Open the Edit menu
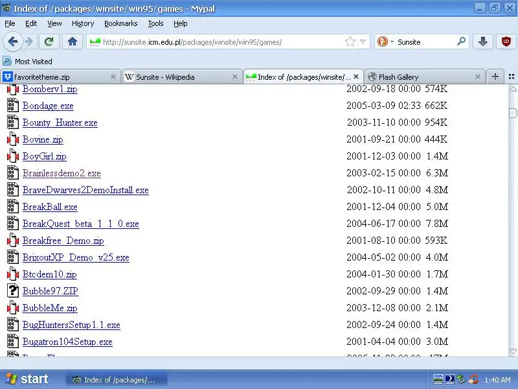Image resolution: width=518 pixels, height=389 pixels. pyautogui.click(x=31, y=23)
